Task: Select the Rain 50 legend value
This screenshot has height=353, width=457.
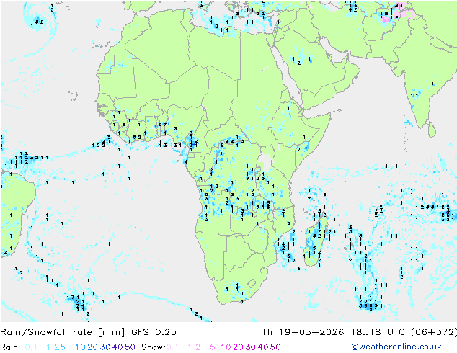Action: click(130, 347)
